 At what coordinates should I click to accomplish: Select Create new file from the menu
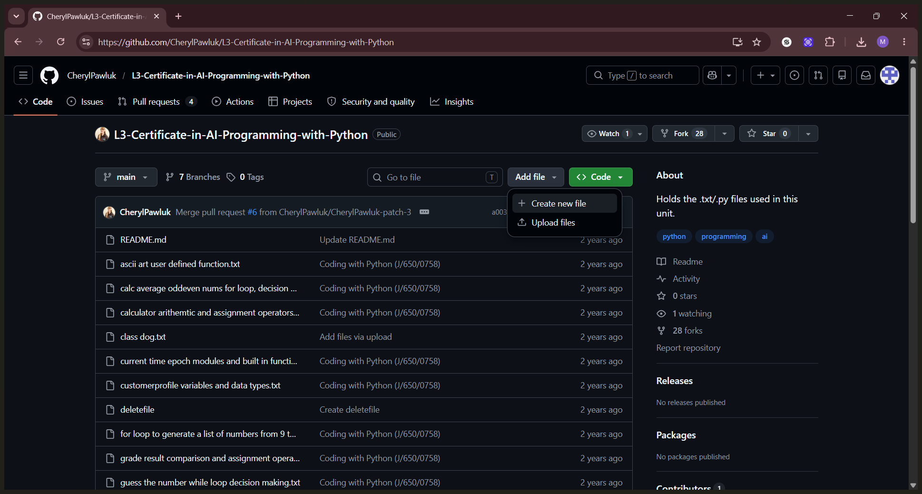[565, 203]
